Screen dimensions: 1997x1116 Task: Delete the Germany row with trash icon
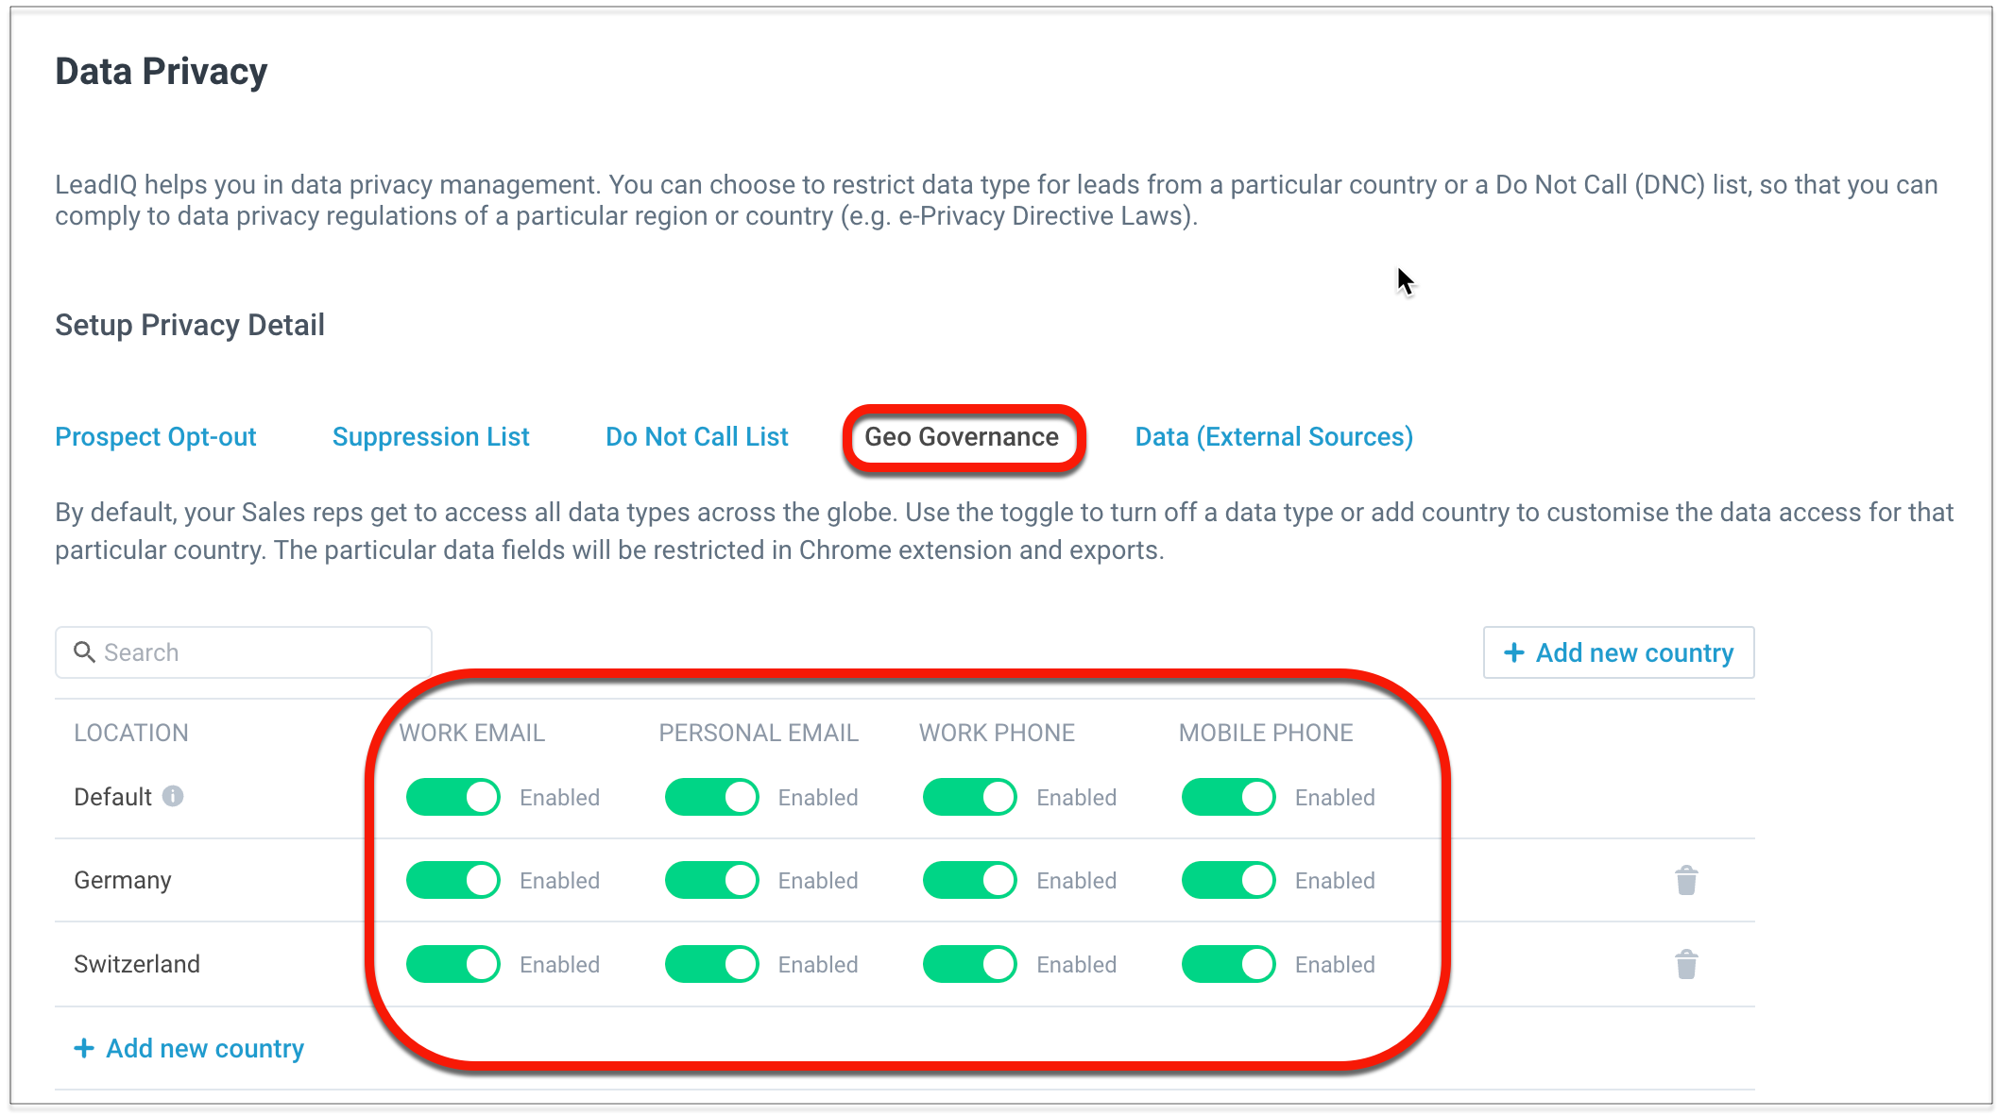(x=1686, y=880)
